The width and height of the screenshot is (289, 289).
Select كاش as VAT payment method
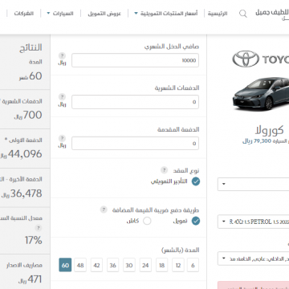(147, 221)
